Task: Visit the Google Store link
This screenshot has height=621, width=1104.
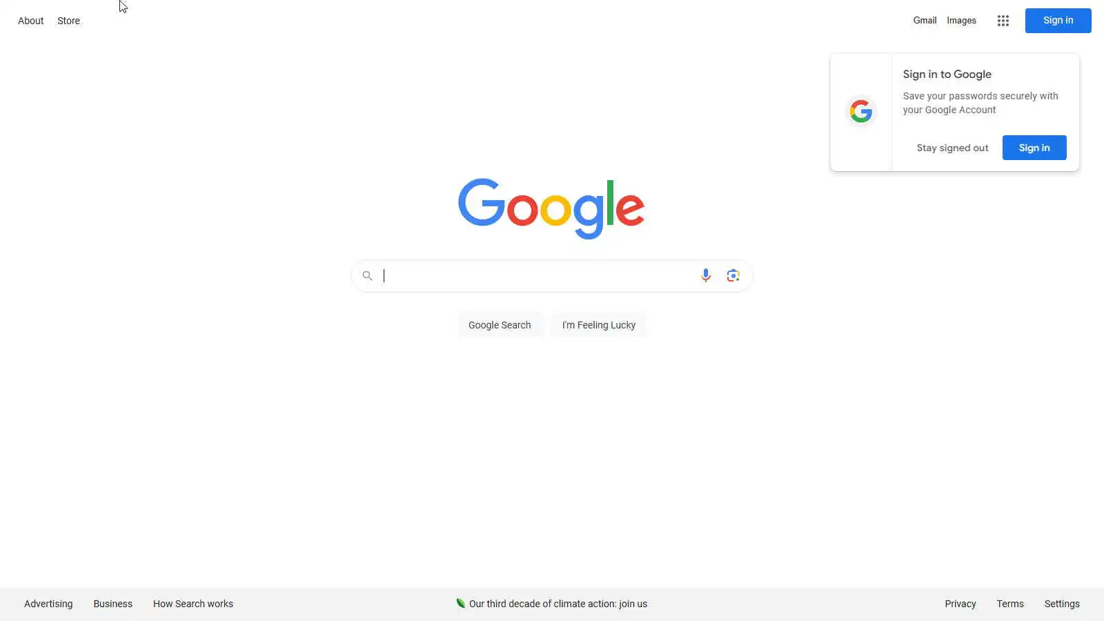Action: (68, 21)
